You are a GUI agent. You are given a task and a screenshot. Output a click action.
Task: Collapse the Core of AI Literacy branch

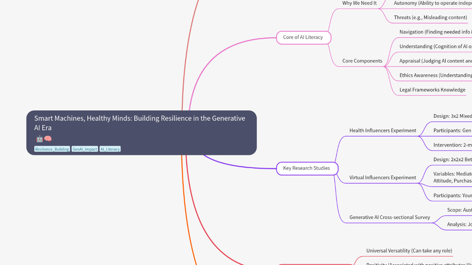[303, 38]
